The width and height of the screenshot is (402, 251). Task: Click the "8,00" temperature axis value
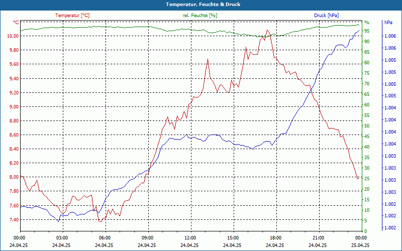(x=14, y=177)
